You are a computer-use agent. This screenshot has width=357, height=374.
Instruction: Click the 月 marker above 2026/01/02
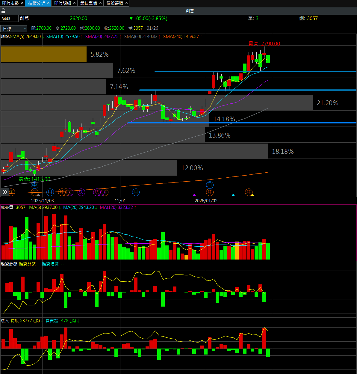(210, 185)
